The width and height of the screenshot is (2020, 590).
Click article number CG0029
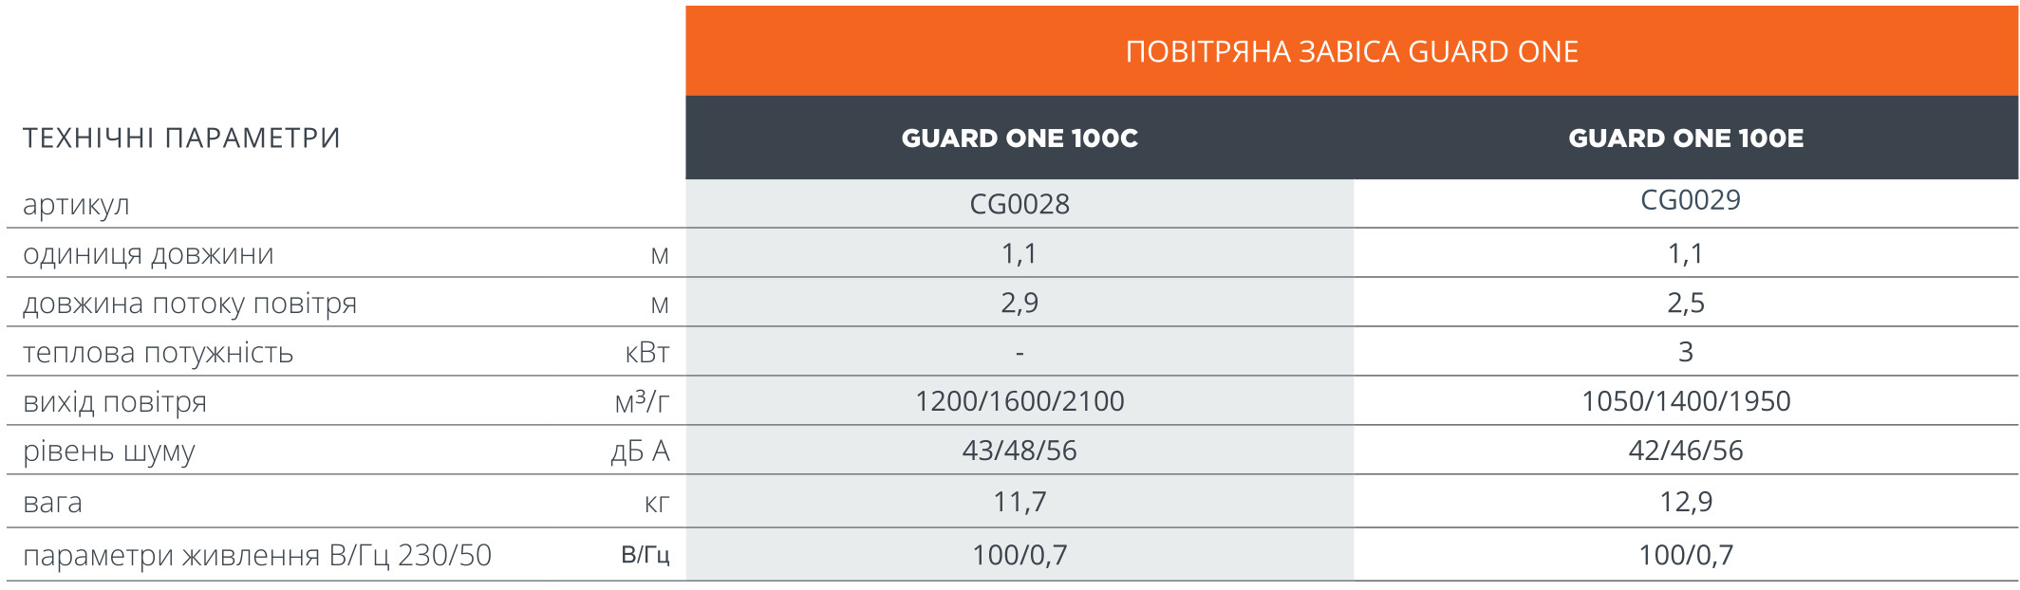tap(1691, 200)
